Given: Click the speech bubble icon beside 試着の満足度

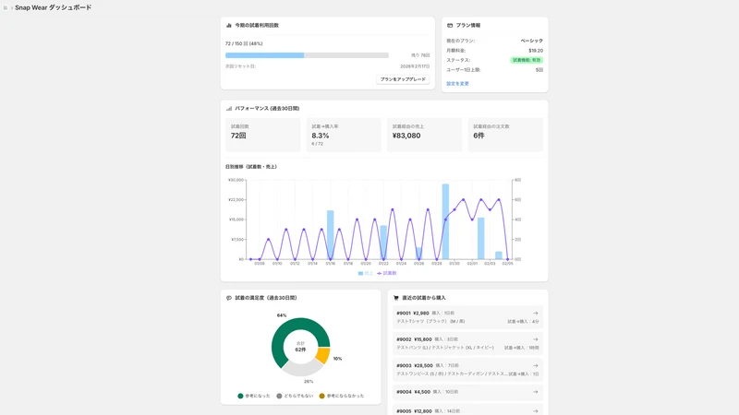Looking at the screenshot, I should click(229, 298).
